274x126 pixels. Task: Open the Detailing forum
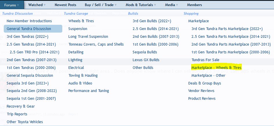click(76, 52)
